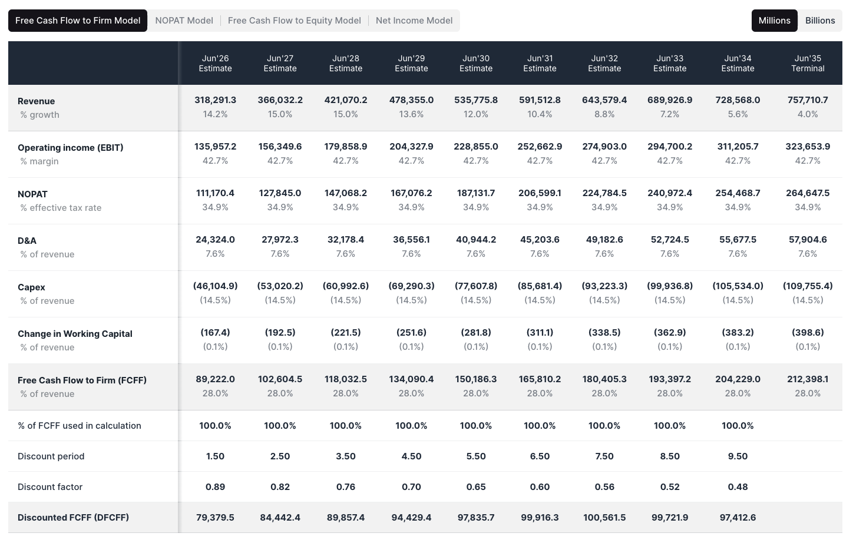Select the 212,398.1 terminal FCFF value
853x543 pixels.
coord(808,379)
